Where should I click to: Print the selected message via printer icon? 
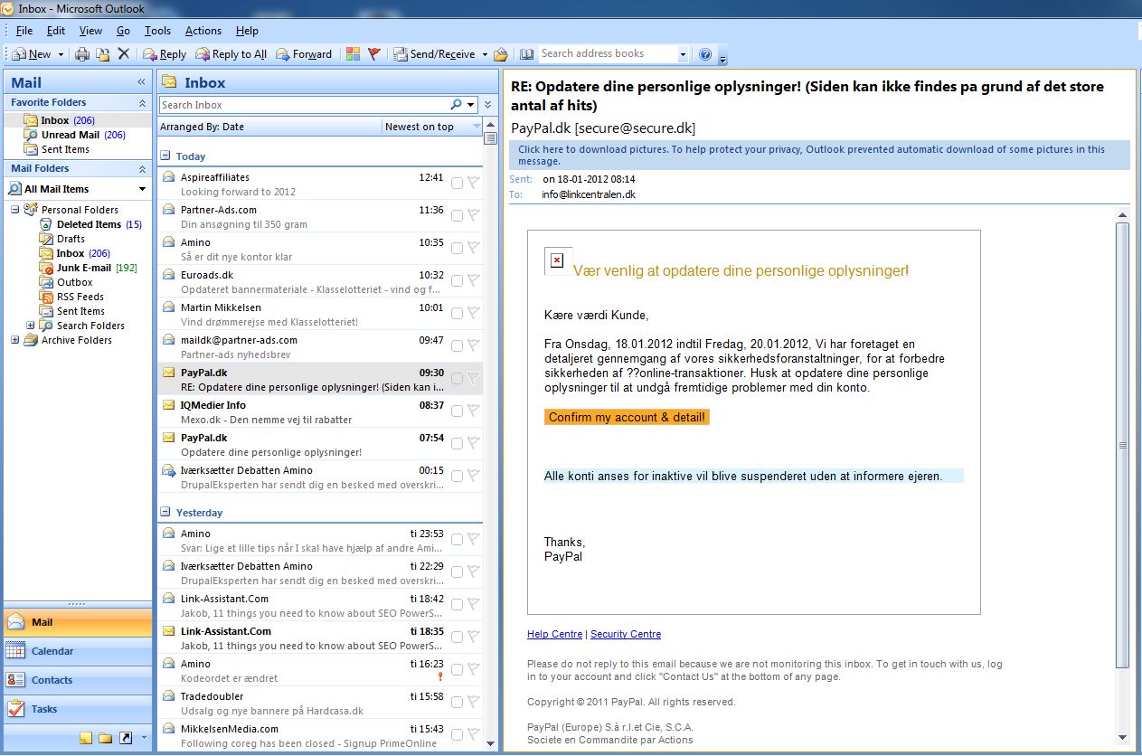pyautogui.click(x=82, y=54)
